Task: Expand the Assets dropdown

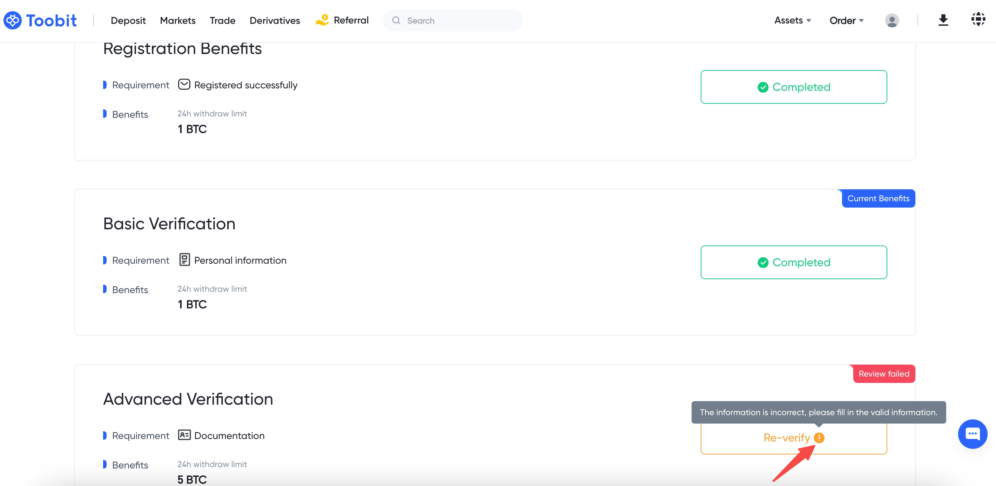Action: pyautogui.click(x=792, y=20)
